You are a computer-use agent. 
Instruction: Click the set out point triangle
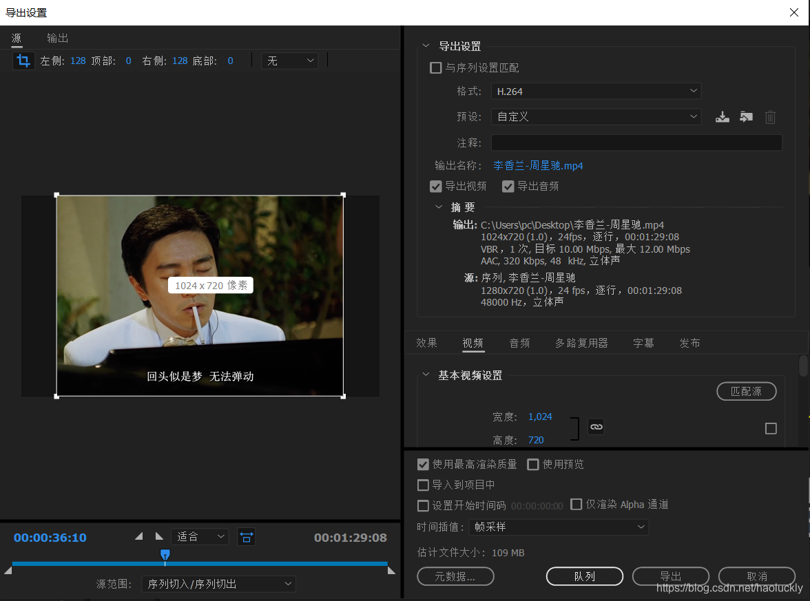(x=159, y=536)
